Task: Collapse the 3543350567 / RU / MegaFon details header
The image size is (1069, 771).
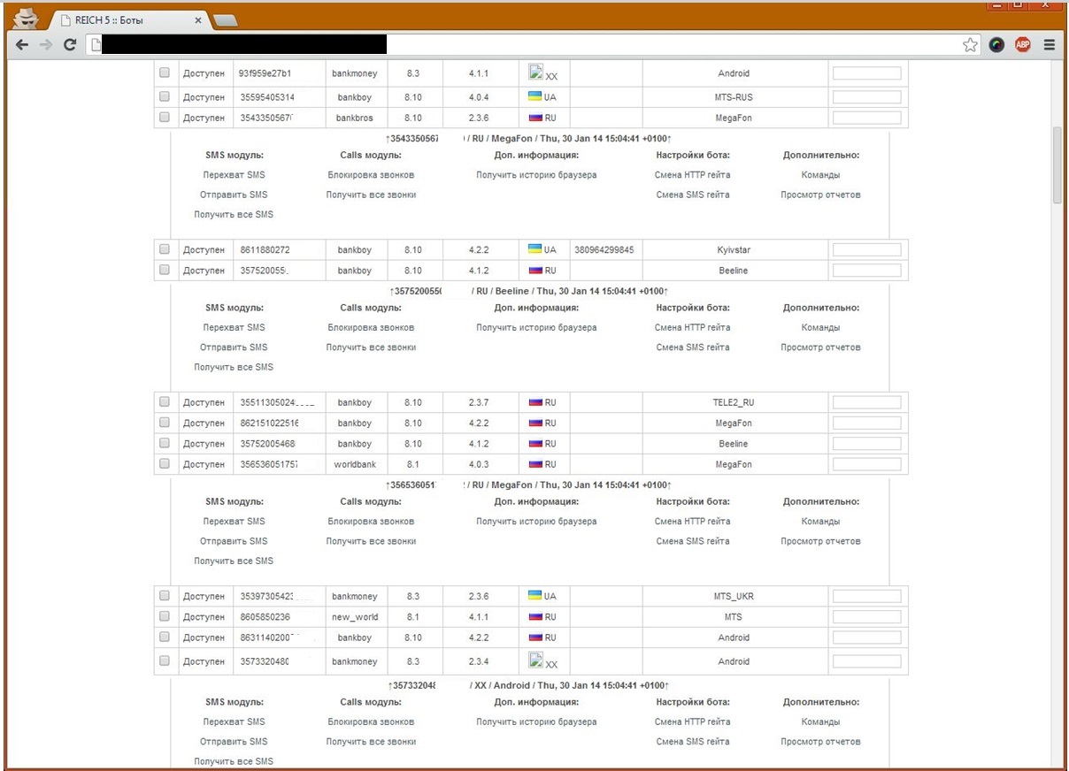Action: coord(528,139)
